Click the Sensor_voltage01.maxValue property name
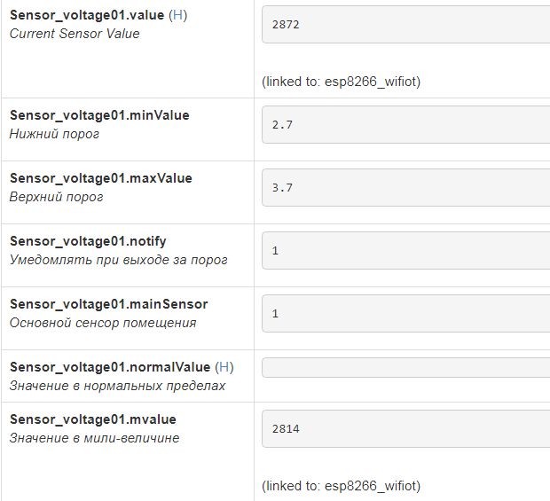Screen dimensions: 550x501 [100, 178]
